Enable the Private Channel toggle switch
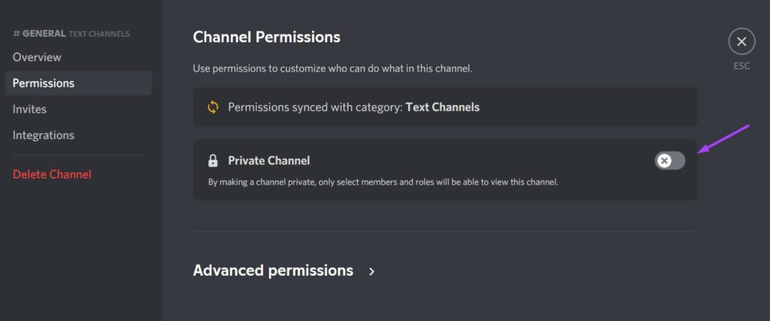770x321 pixels. [x=669, y=160]
